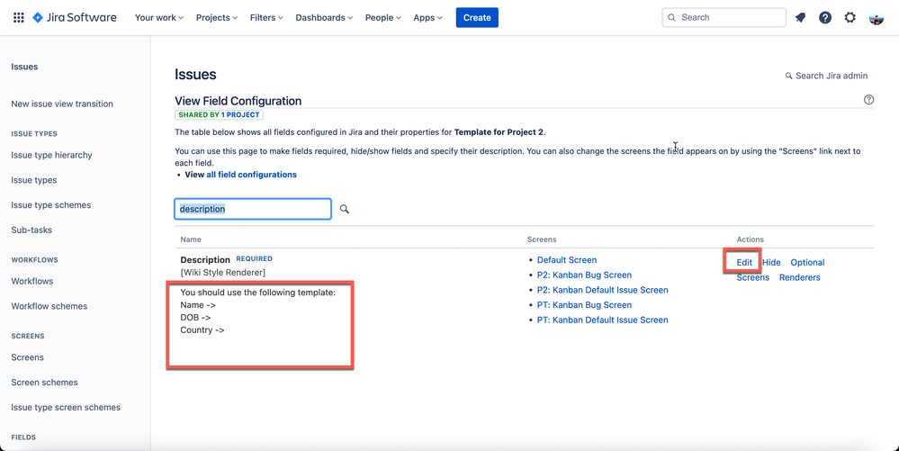Click the description filter text box
Viewport: 899px width, 451px height.
pyautogui.click(x=253, y=209)
